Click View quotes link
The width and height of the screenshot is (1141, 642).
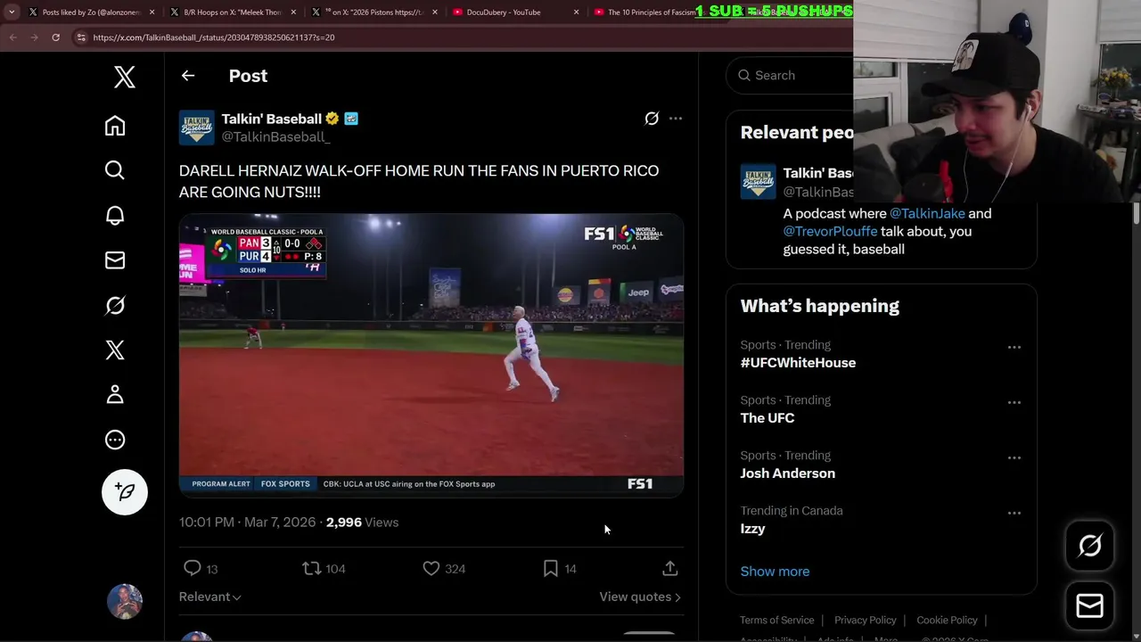pyautogui.click(x=640, y=597)
